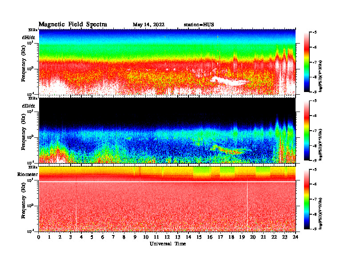
Task: Click the PSD units label beside Riometer colorbar
Action: coord(320,213)
